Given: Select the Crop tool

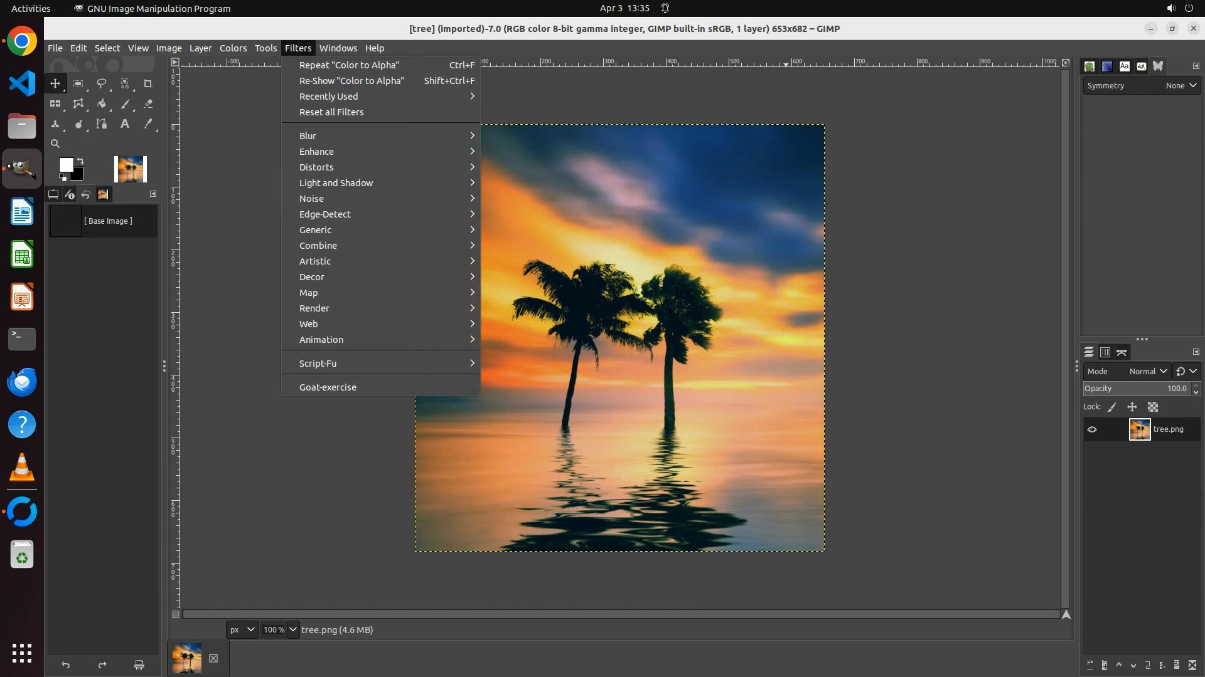Looking at the screenshot, I should click(148, 83).
